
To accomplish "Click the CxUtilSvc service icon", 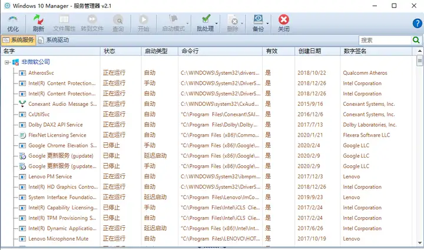I will [x=22, y=115].
